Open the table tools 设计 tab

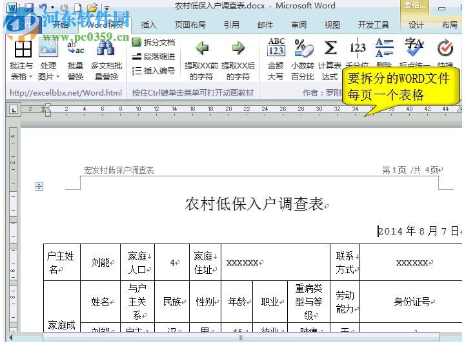(x=416, y=25)
